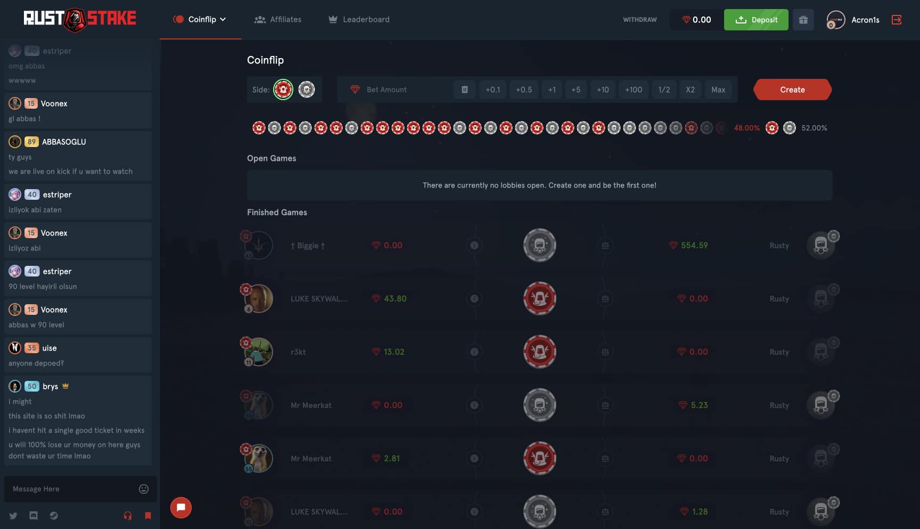Add +5 to the bet
Viewport: 920px width, 529px height.
[576, 89]
